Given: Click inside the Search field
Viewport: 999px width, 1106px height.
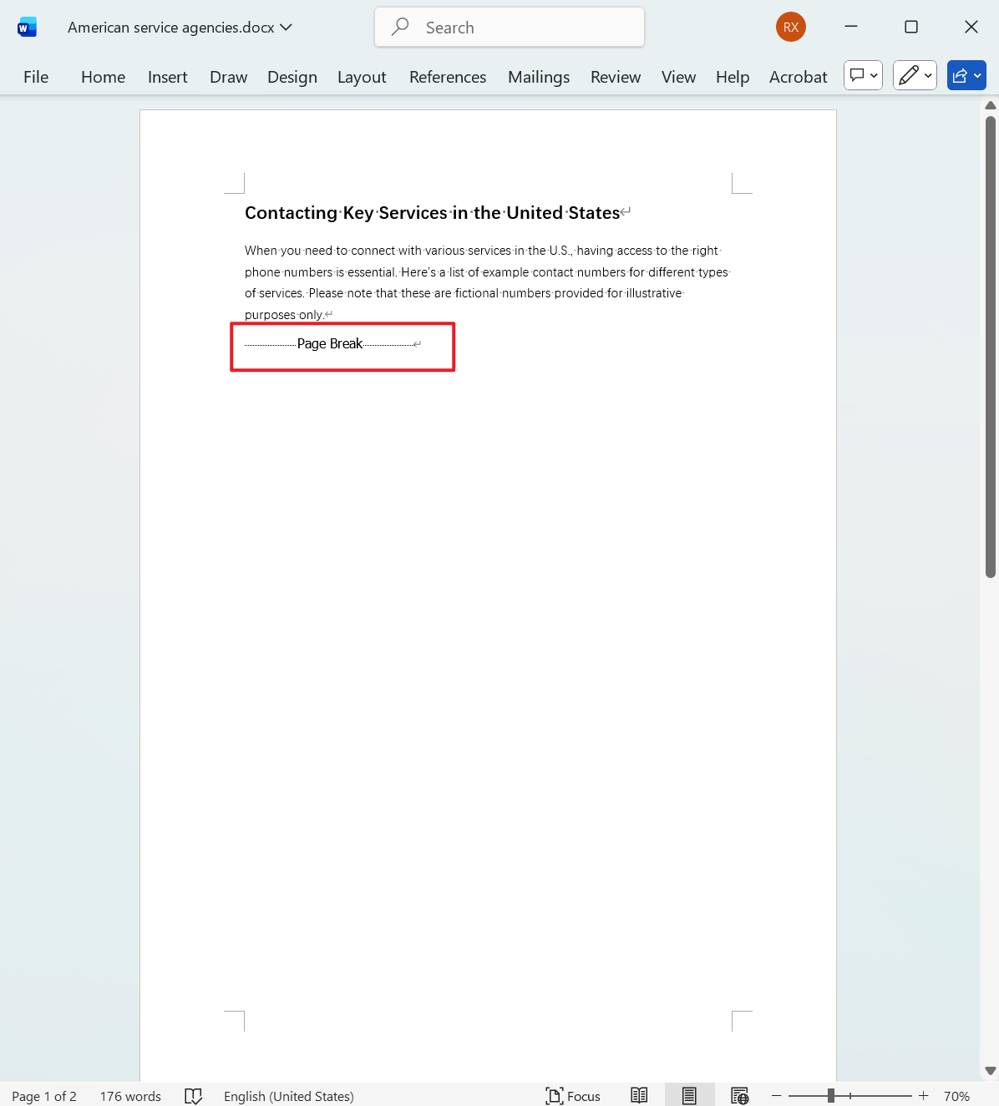Looking at the screenshot, I should (509, 27).
